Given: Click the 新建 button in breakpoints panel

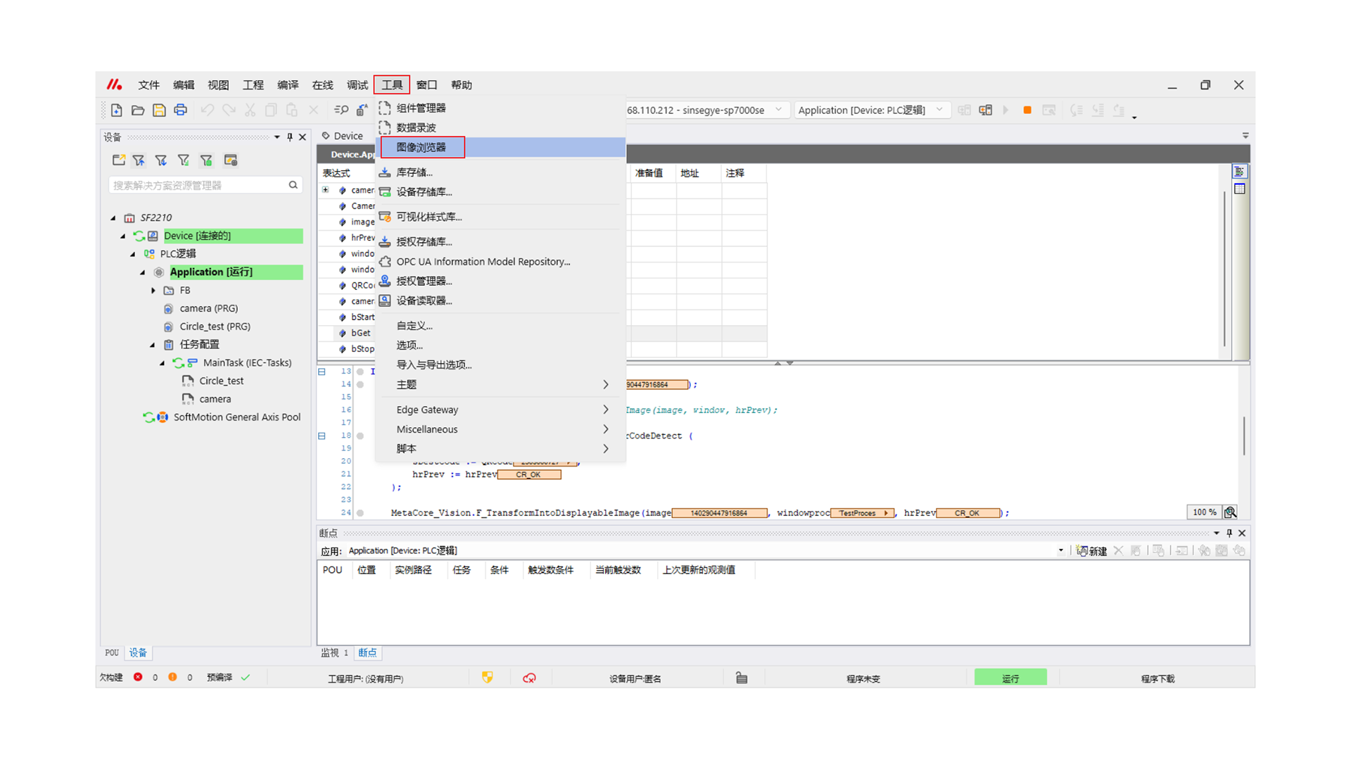Looking at the screenshot, I should click(1091, 551).
